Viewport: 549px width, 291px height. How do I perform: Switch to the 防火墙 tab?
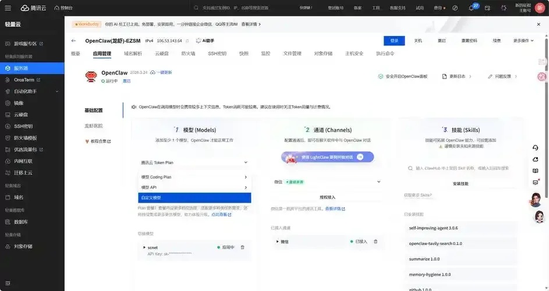coord(189,54)
